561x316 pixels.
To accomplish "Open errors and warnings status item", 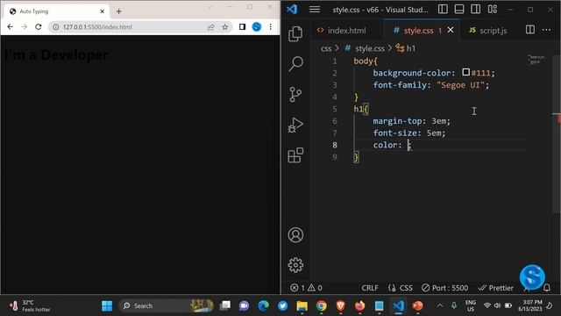I will [x=306, y=288].
